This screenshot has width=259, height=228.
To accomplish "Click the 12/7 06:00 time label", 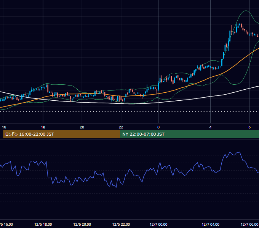I will [x=249, y=224].
